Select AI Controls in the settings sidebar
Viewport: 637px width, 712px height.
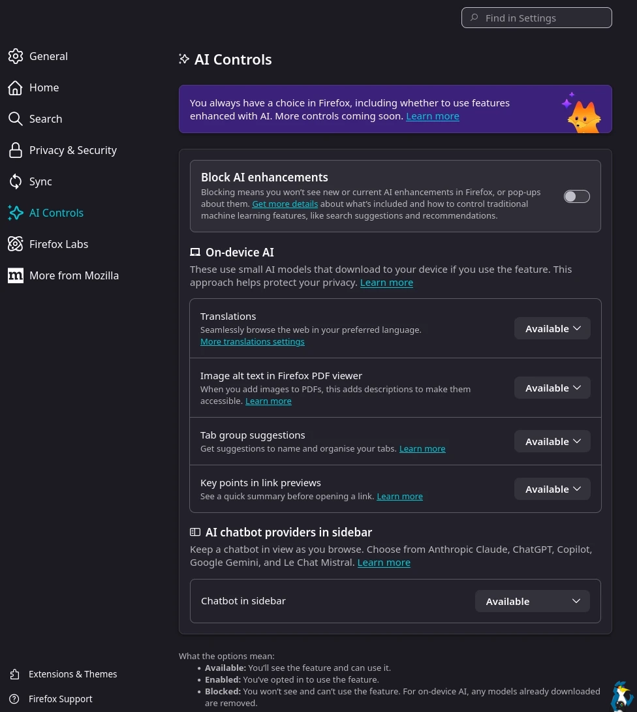56,213
